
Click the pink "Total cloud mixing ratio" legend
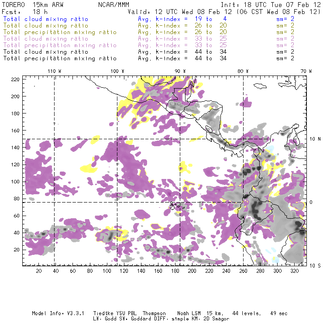(x=46, y=39)
